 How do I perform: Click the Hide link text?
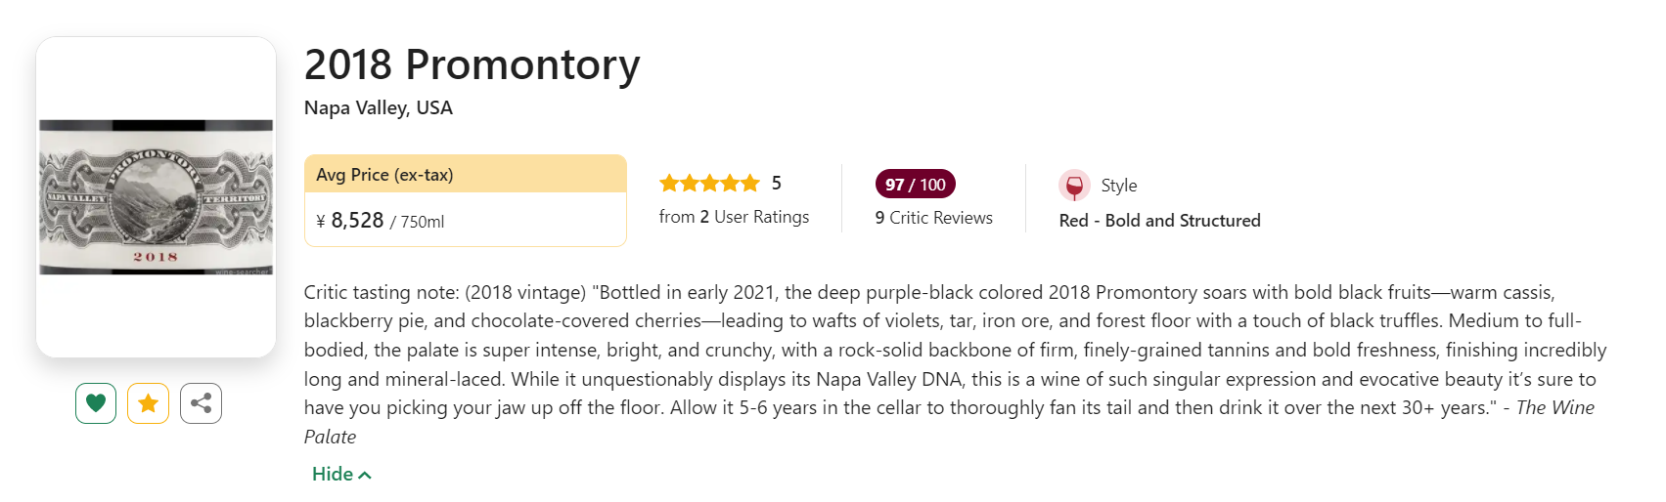tap(333, 475)
